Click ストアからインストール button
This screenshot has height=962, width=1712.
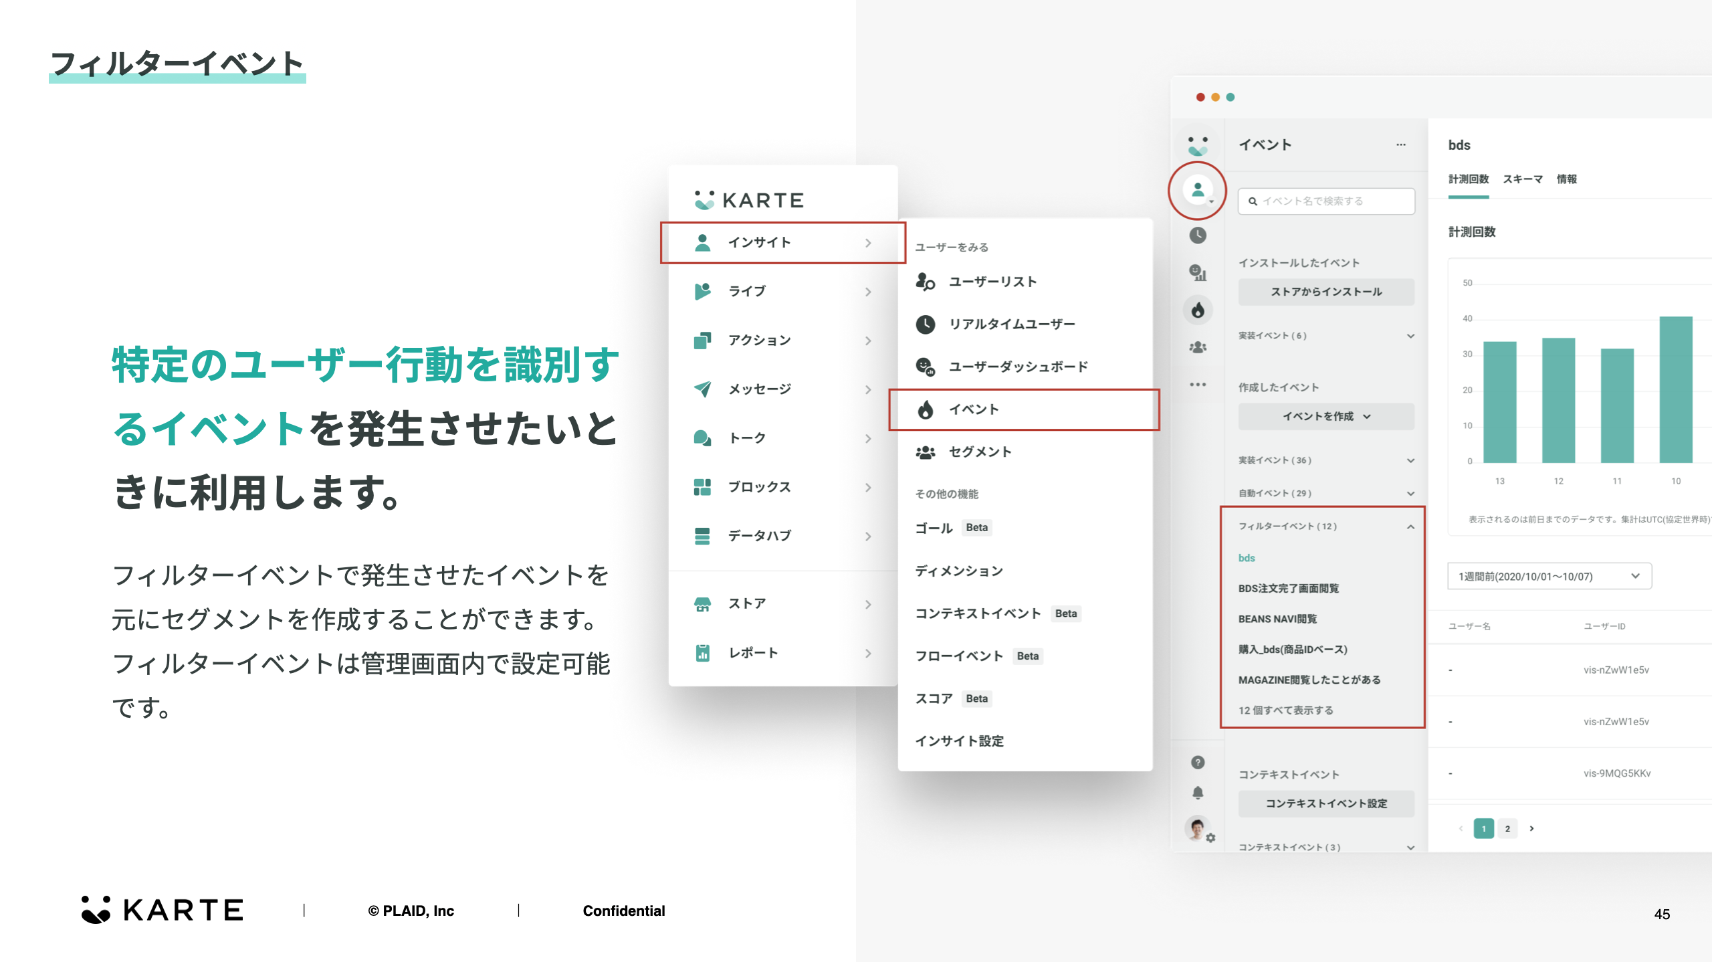1326,292
